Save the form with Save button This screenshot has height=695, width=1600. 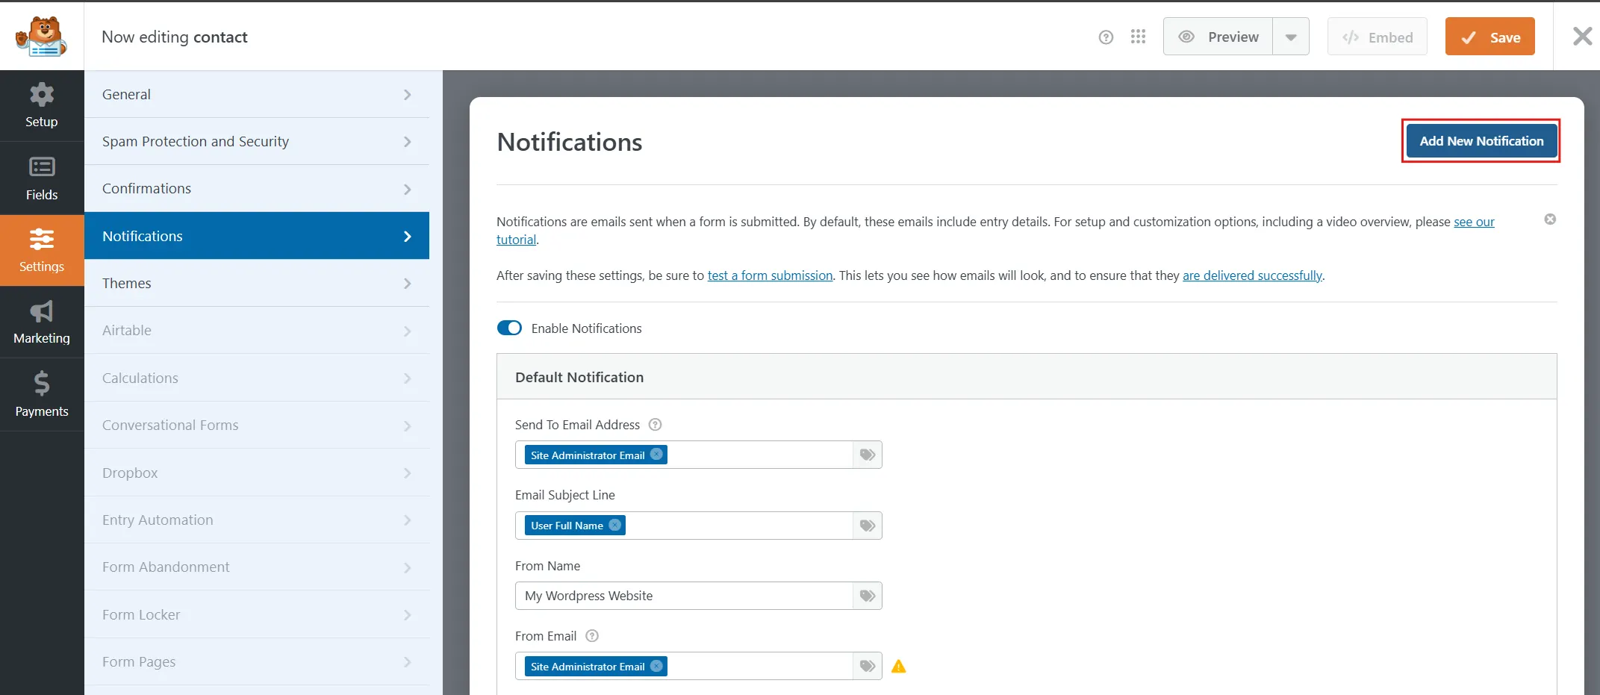click(x=1490, y=37)
